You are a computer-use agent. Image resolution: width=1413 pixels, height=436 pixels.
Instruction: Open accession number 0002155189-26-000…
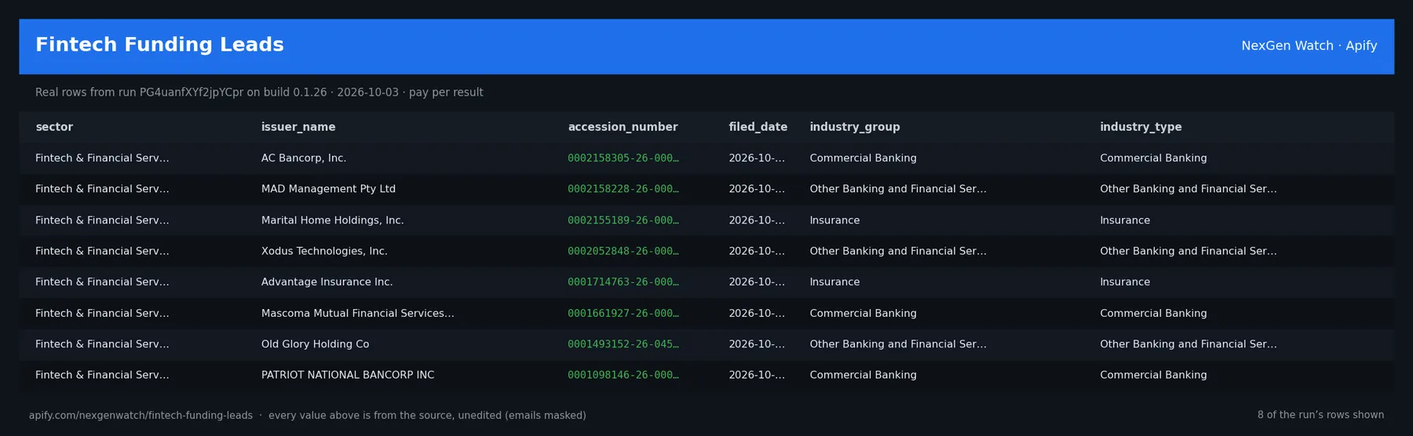tap(623, 220)
